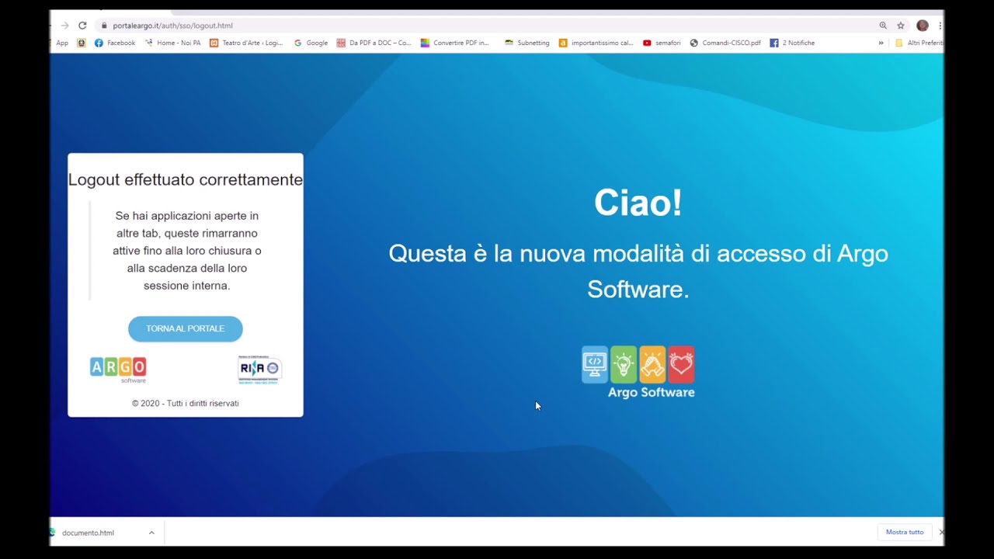Open the Convertire PDF bookmark
This screenshot has width=994, height=559.
point(455,43)
